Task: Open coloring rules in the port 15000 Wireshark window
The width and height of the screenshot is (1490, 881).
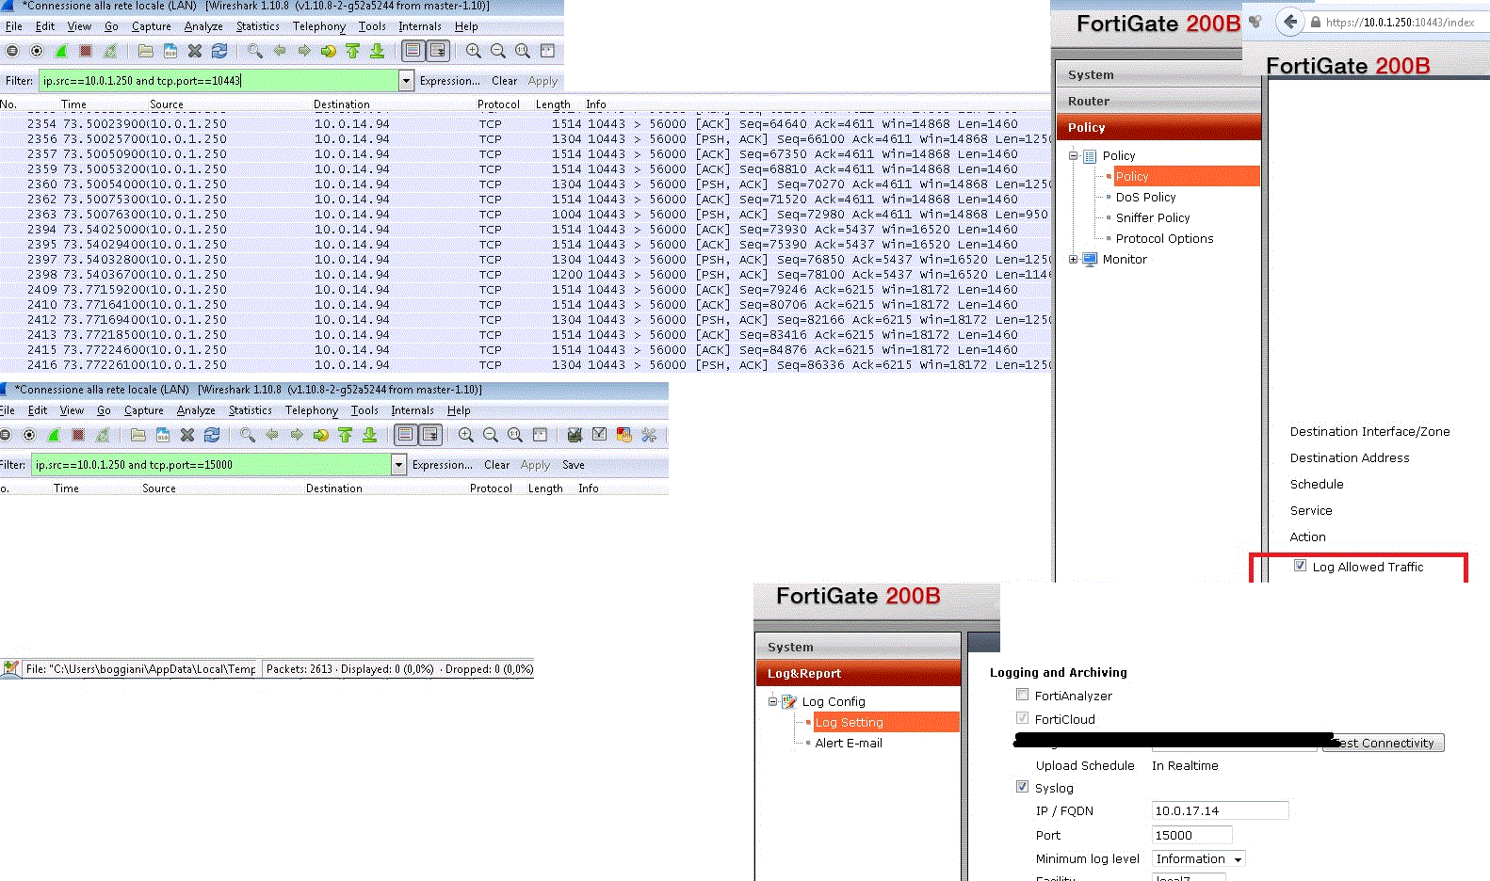Action: (624, 435)
